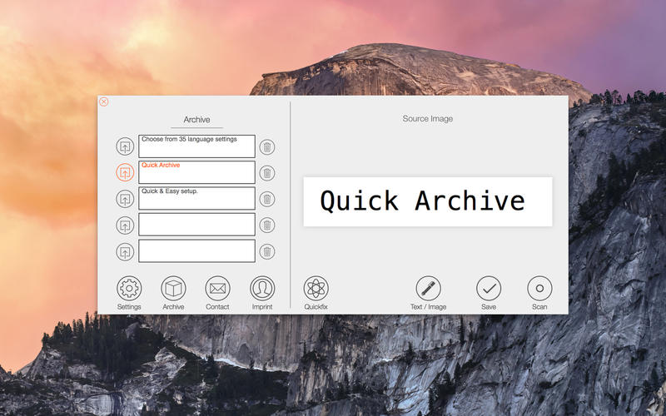Open the Imprint person icon
Screen dimensions: 666x416
[x=262, y=289]
